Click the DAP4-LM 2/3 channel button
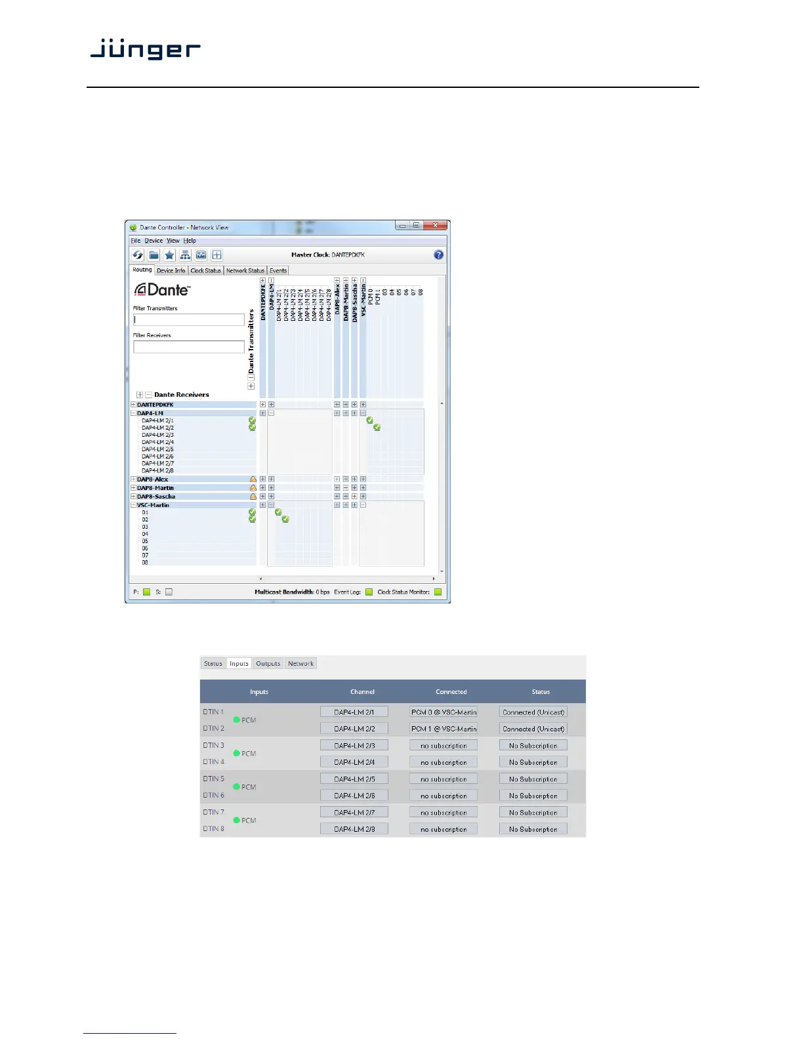Image resolution: width=803 pixels, height=1039 pixels. (x=354, y=745)
